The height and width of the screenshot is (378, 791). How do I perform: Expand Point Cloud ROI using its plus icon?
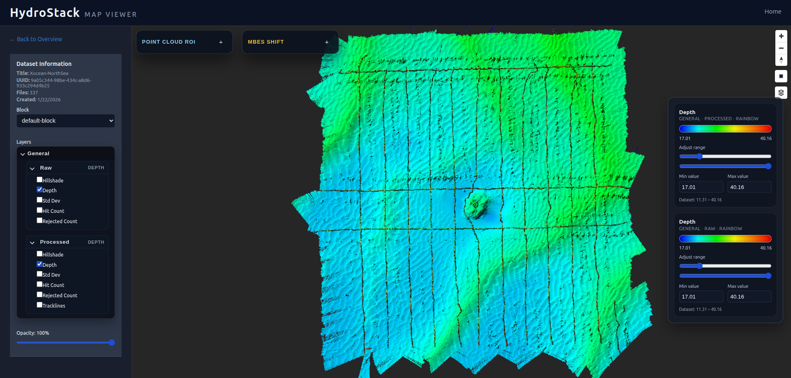click(x=221, y=42)
